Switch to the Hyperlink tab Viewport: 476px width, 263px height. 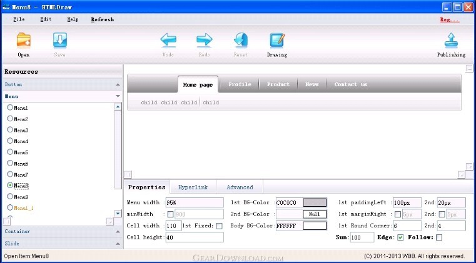pyautogui.click(x=193, y=187)
